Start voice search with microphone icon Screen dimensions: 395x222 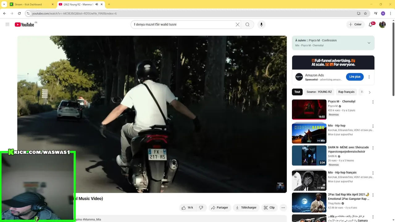[x=261, y=24]
